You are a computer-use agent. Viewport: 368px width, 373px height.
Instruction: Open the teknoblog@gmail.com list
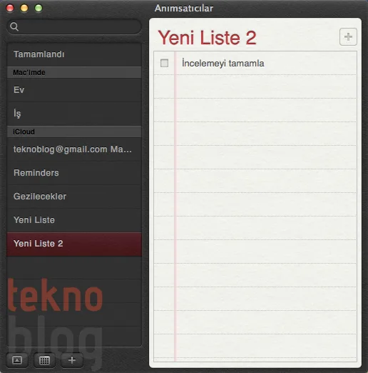point(74,149)
